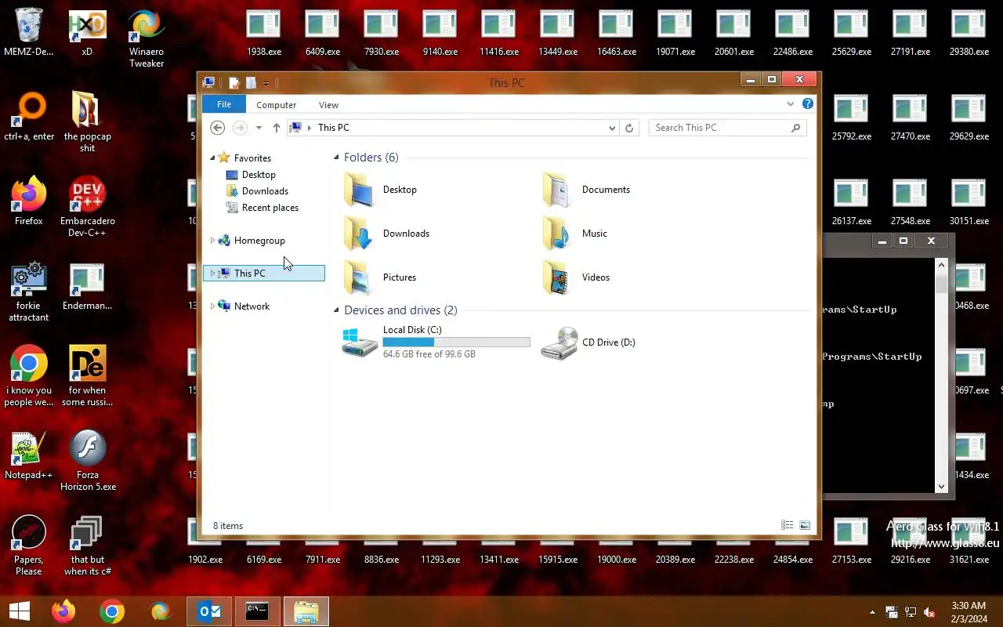Viewport: 1003px width, 627px height.
Task: Select the Papers, Please desktop icon
Action: [29, 545]
